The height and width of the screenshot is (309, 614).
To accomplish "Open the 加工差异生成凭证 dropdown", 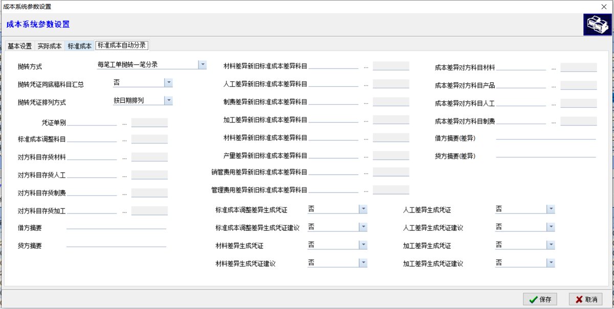I will (x=551, y=245).
